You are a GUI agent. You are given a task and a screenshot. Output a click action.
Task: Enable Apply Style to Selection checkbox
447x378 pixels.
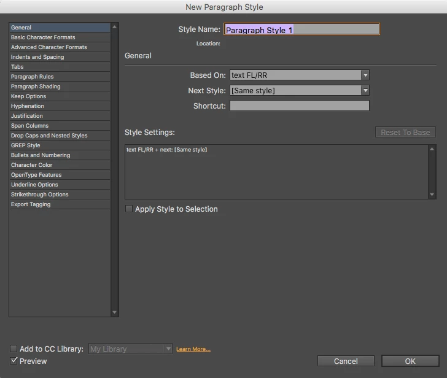pyautogui.click(x=129, y=209)
